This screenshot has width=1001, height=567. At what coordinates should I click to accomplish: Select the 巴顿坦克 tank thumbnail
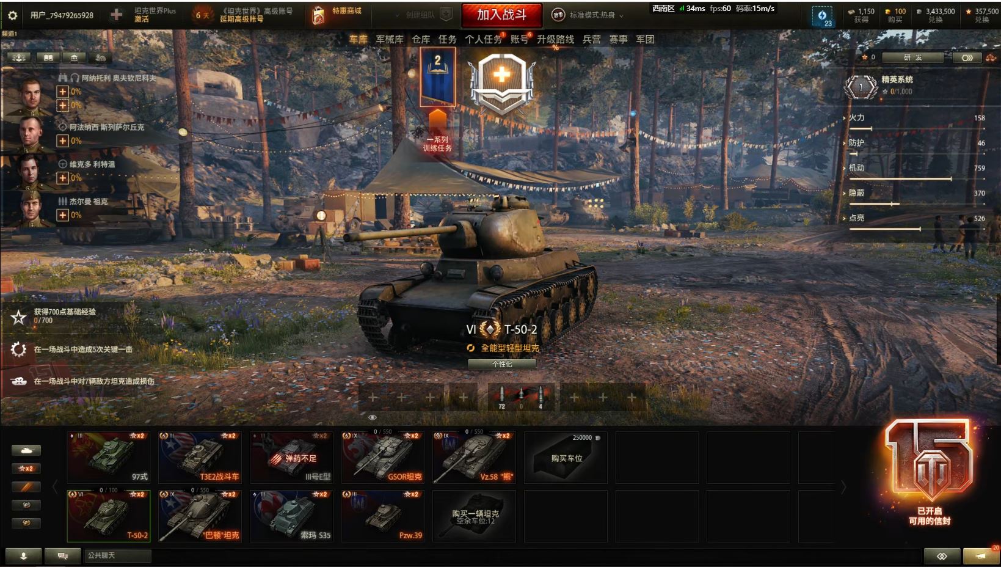pyautogui.click(x=200, y=516)
